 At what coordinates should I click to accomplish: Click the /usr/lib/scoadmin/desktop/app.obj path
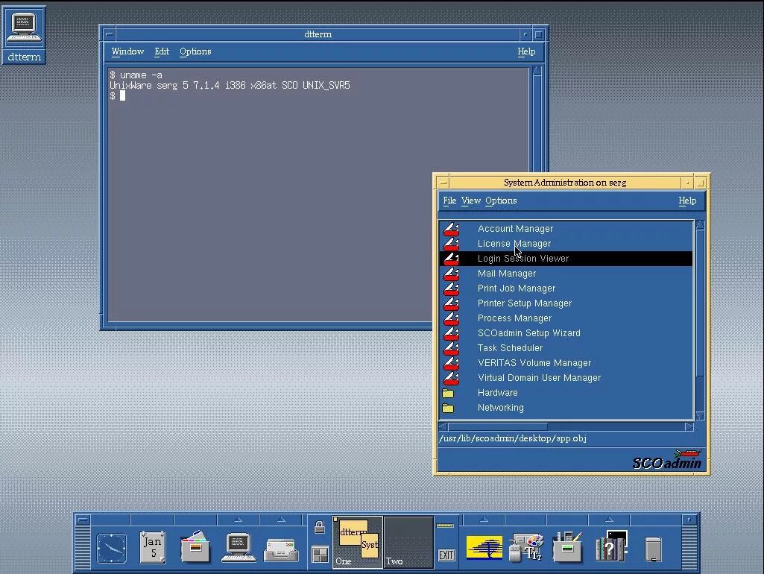(513, 438)
